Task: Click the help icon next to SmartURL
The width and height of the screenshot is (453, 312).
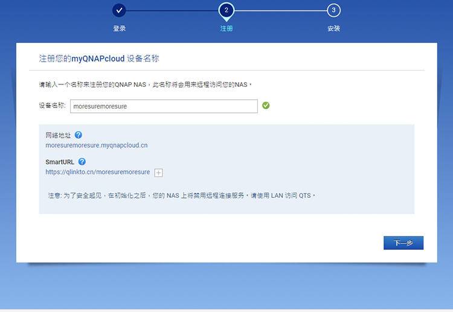Action: coord(82,162)
